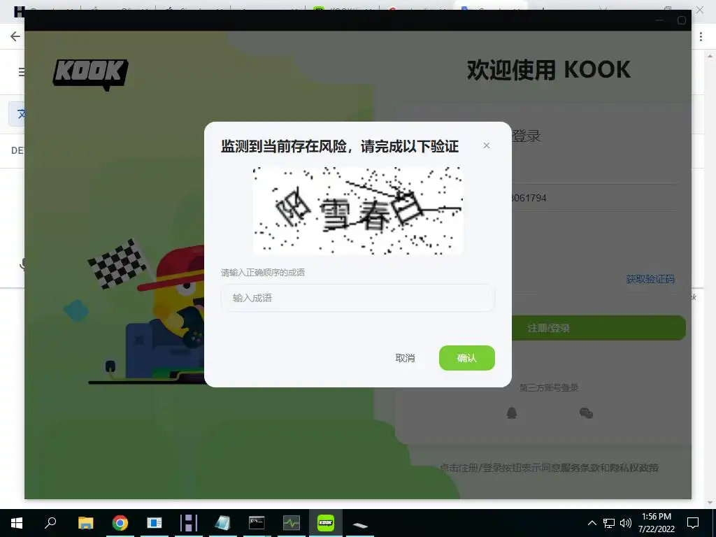The image size is (716, 537).
Task: Open the browser three-dot menu
Action: pyautogui.click(x=701, y=37)
